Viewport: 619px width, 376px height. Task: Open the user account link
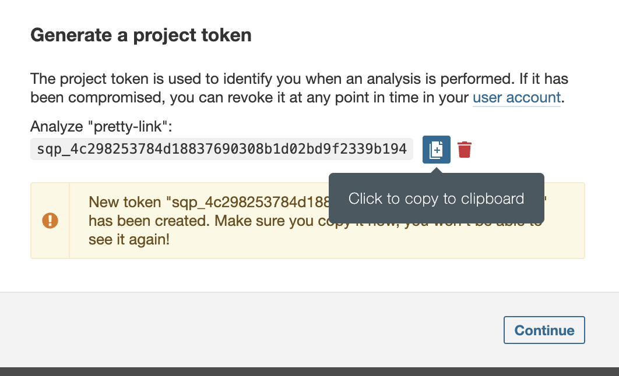pos(516,97)
